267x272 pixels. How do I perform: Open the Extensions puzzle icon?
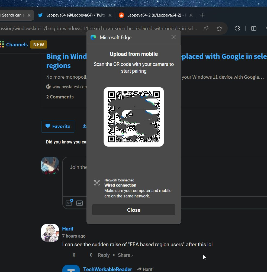(x=237, y=28)
